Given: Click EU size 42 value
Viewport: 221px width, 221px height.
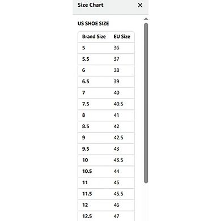Looking at the screenshot, I should (116, 126).
